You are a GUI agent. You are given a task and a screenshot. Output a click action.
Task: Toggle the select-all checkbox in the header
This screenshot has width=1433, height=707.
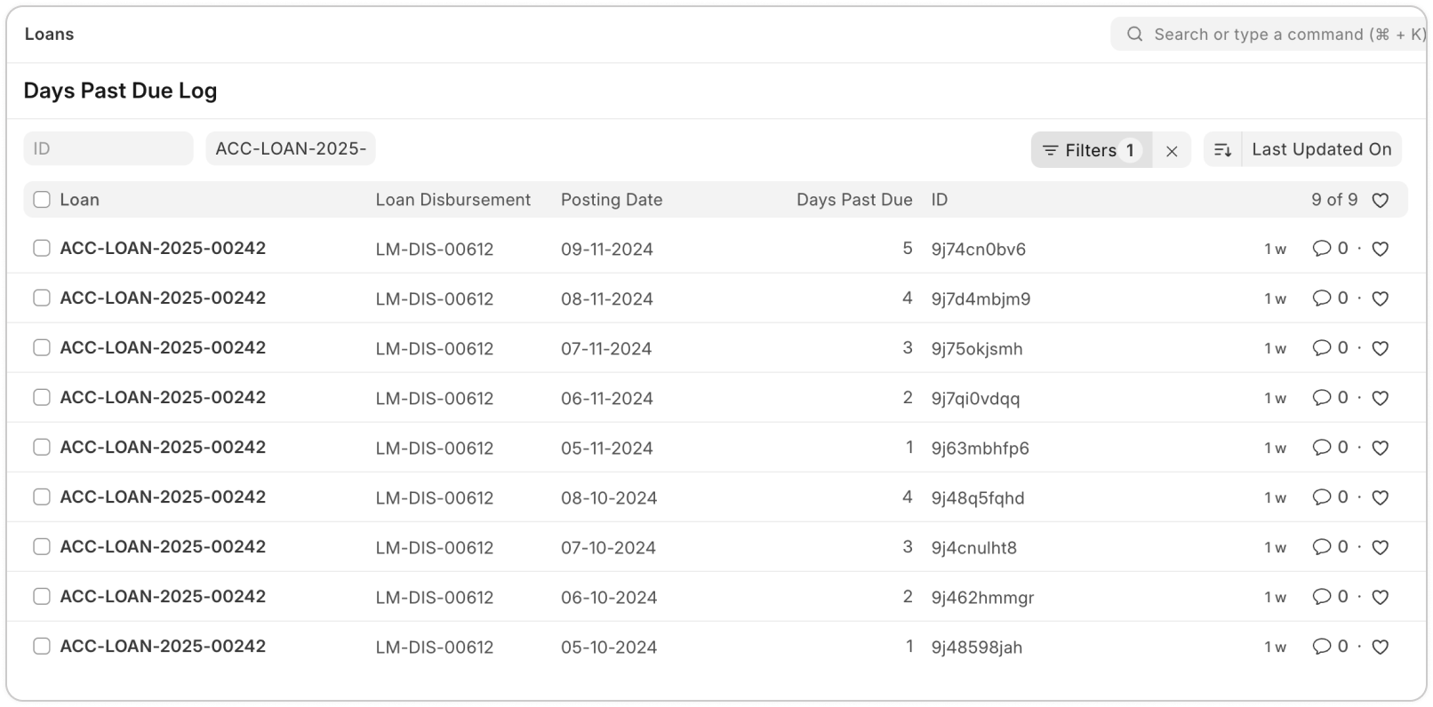tap(42, 200)
